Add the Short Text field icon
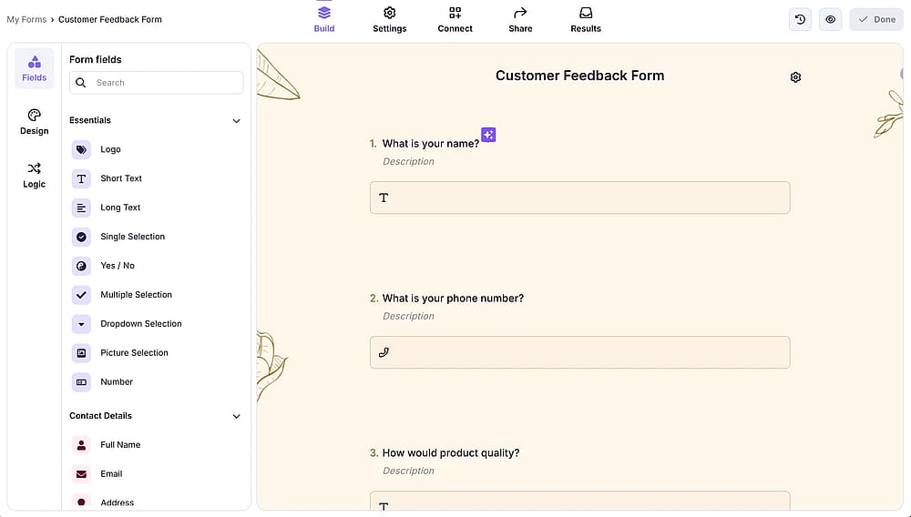The width and height of the screenshot is (911, 517). tap(81, 178)
